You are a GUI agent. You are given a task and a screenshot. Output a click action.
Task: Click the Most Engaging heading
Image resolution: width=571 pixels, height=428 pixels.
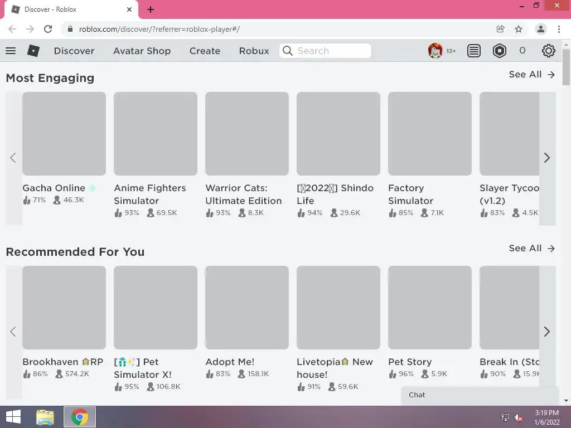[50, 78]
